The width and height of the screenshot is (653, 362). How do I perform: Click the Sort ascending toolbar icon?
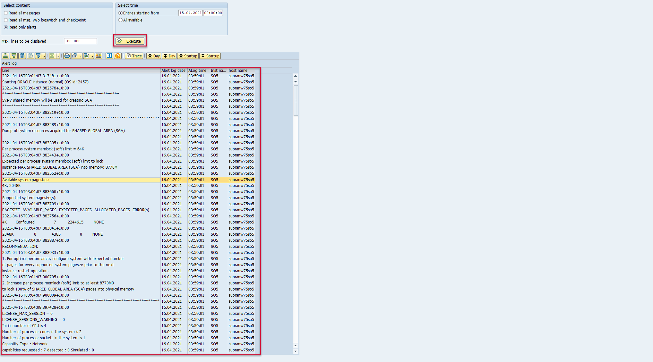pos(5,56)
